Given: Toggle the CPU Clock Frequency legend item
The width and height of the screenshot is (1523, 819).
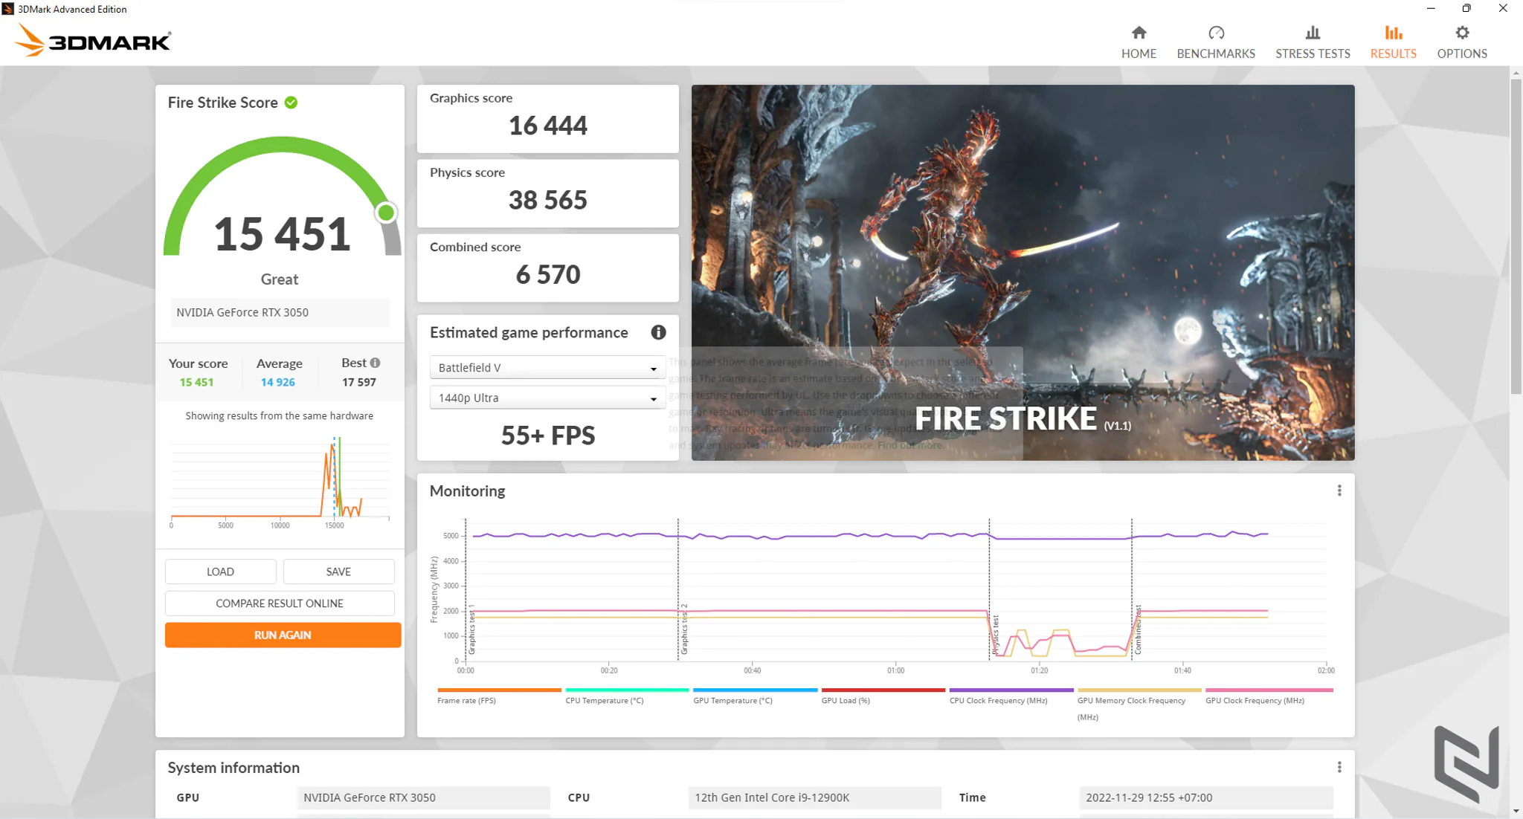Looking at the screenshot, I should 1011,697.
